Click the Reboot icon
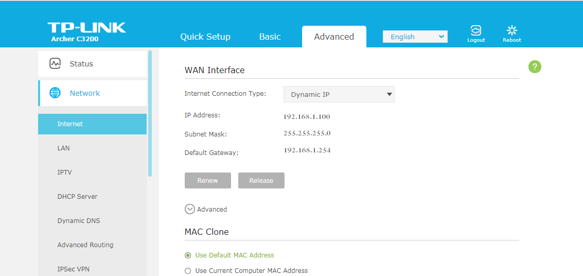 (512, 30)
